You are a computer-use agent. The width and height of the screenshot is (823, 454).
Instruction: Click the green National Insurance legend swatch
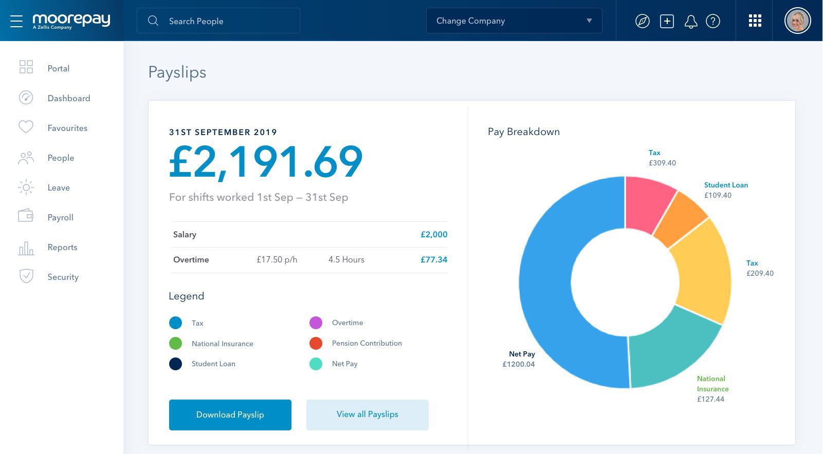point(175,343)
